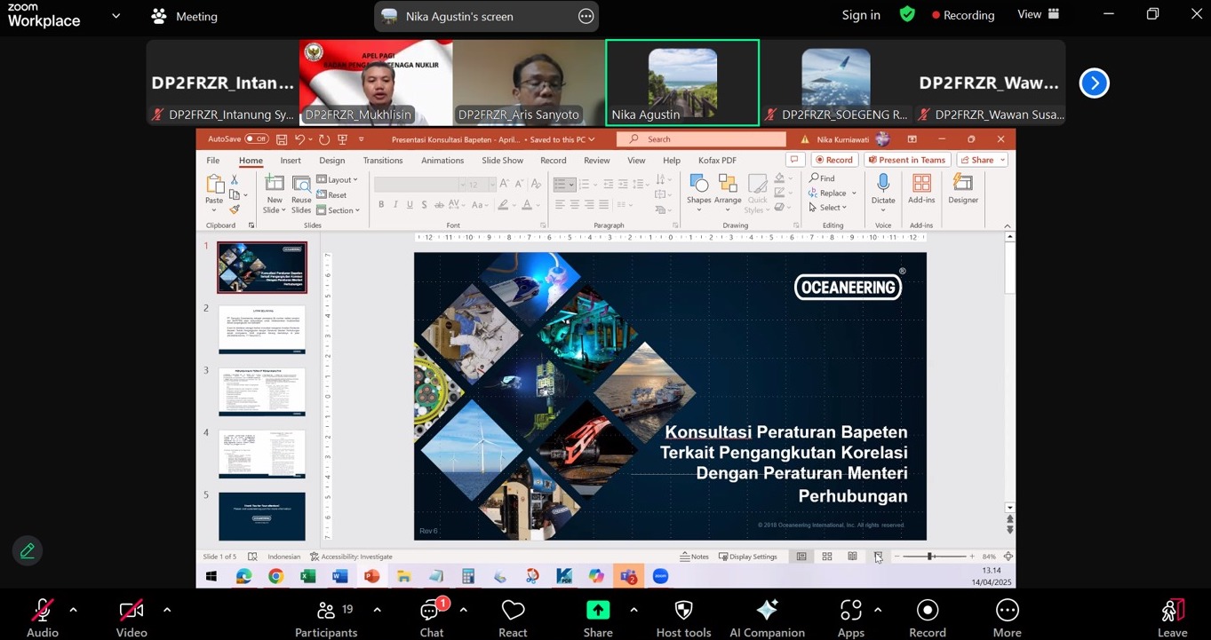Switch to the Insert tab
Screen dimensions: 1211x640
(x=291, y=161)
